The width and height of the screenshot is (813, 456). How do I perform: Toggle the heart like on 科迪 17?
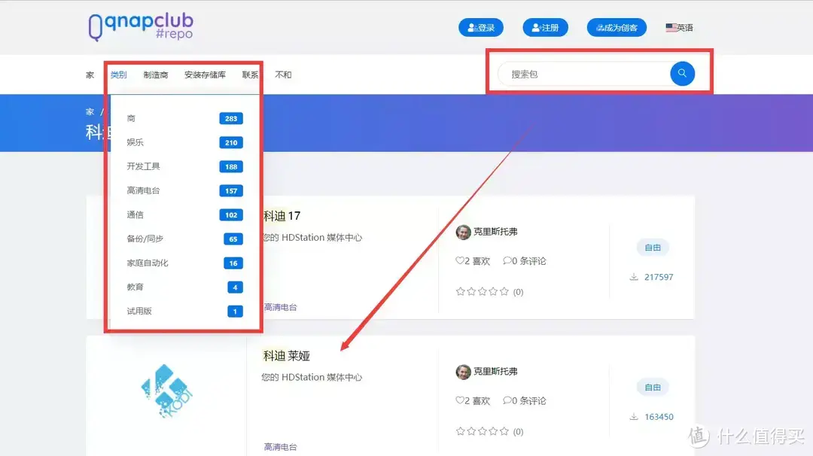click(461, 261)
